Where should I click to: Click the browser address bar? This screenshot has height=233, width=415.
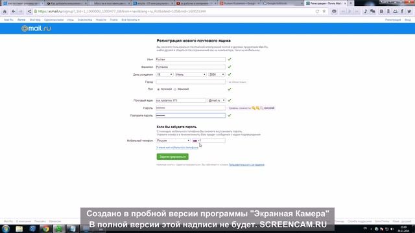click(174, 12)
